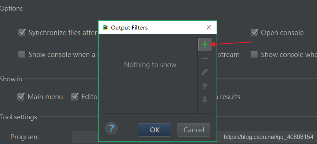Enable first Show console when checkbox
This screenshot has height=144, width=317.
tap(22, 55)
